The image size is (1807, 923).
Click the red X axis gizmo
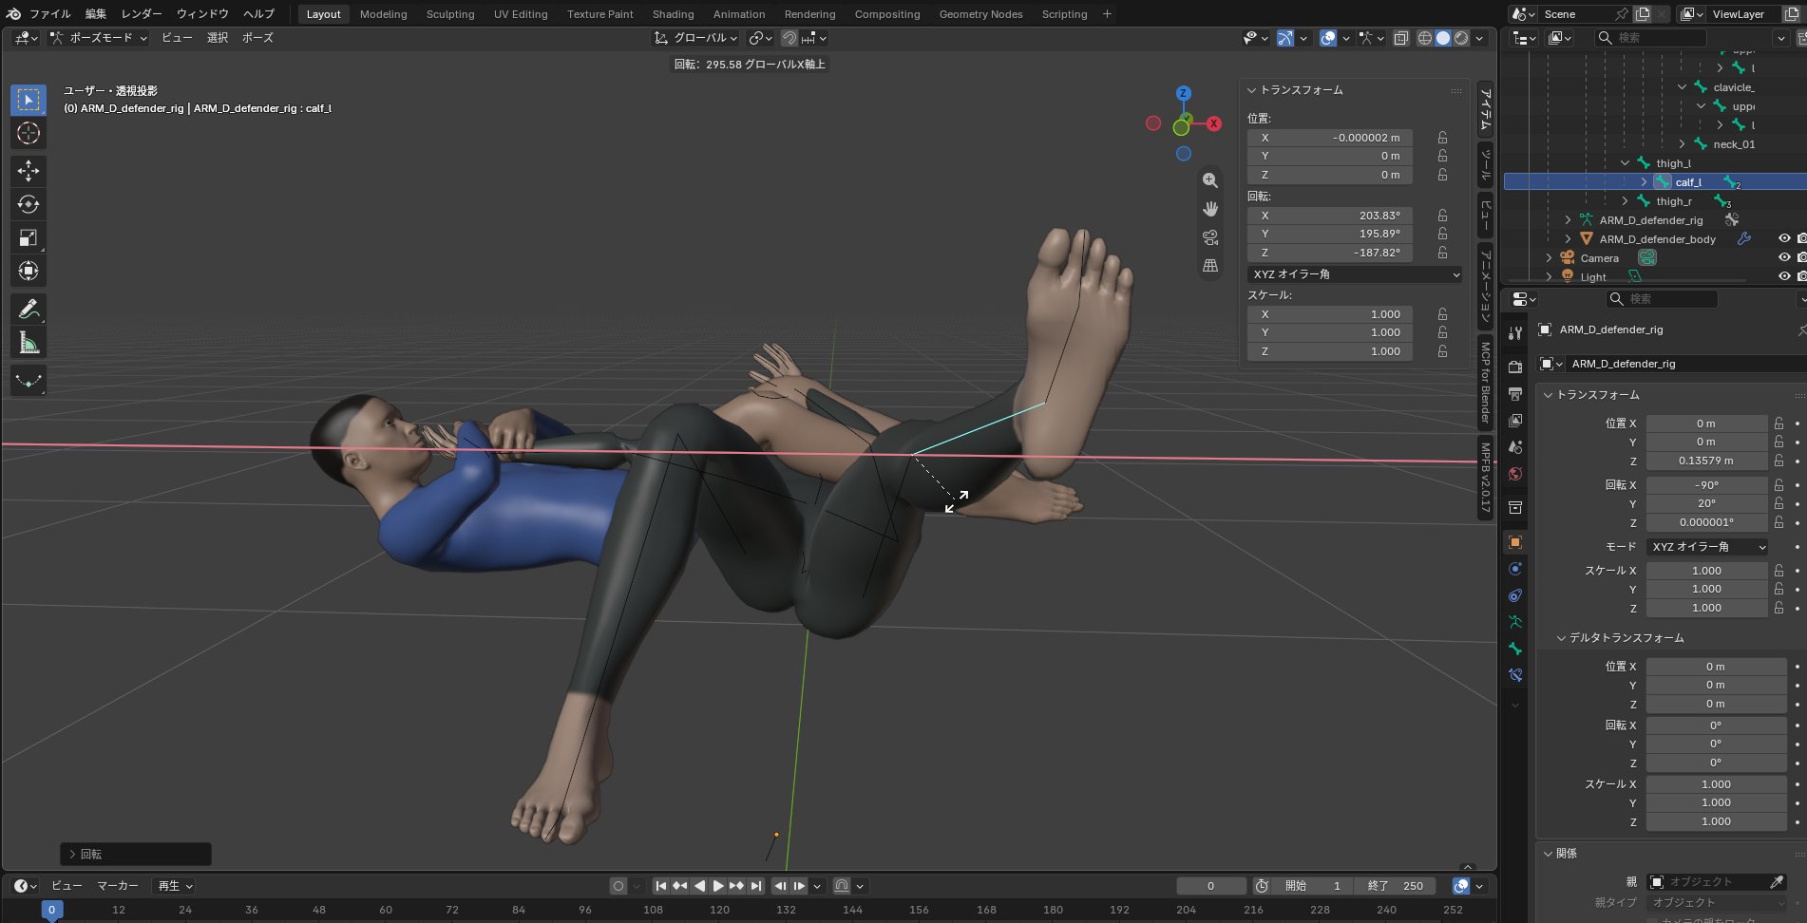(1213, 123)
